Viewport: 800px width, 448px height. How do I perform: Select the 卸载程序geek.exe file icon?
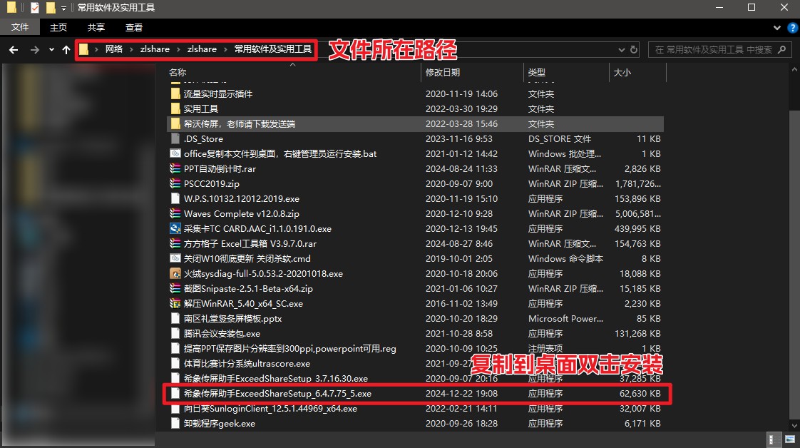[x=175, y=423]
